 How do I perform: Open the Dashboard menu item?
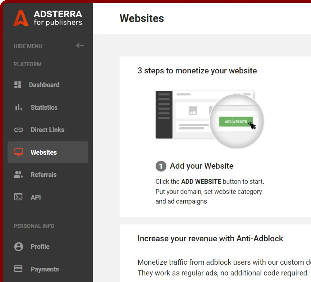coord(44,85)
